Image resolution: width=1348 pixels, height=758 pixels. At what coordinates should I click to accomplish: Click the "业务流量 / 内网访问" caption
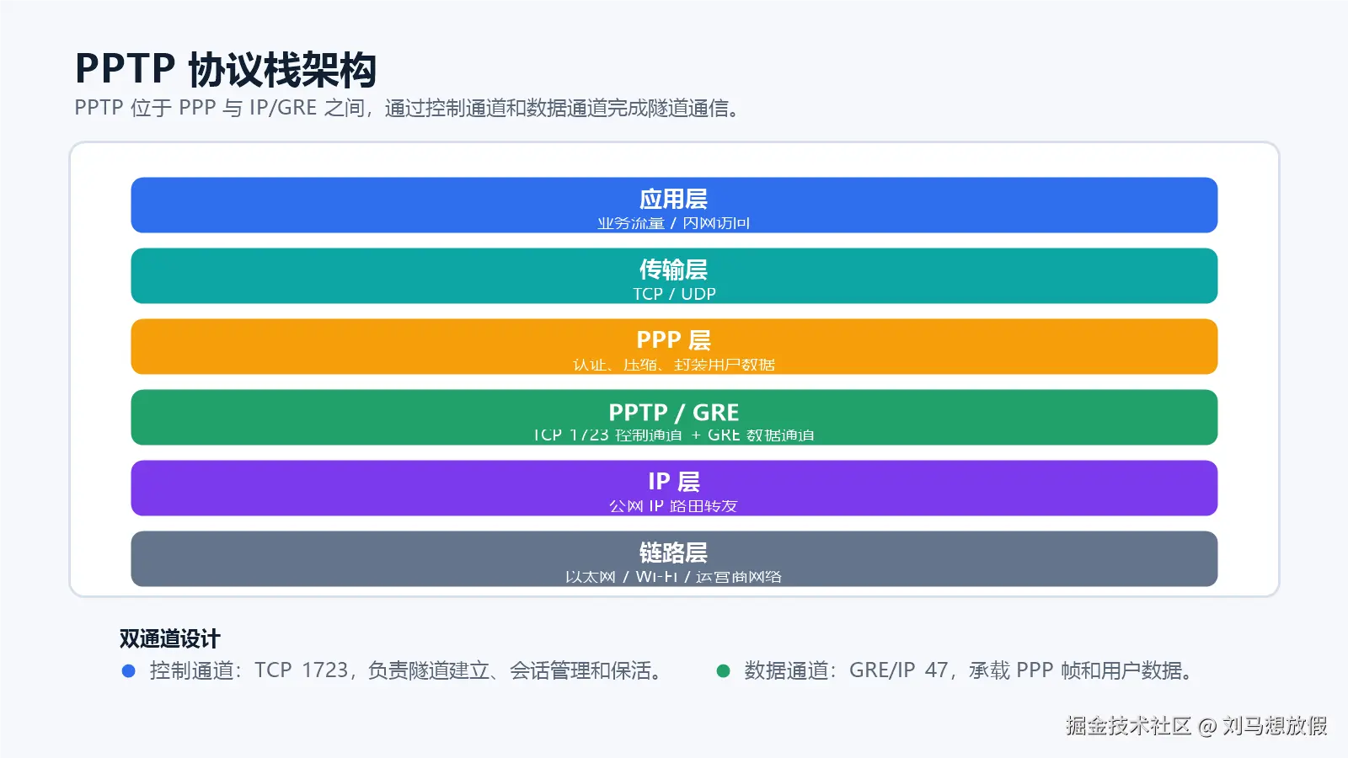click(x=674, y=223)
